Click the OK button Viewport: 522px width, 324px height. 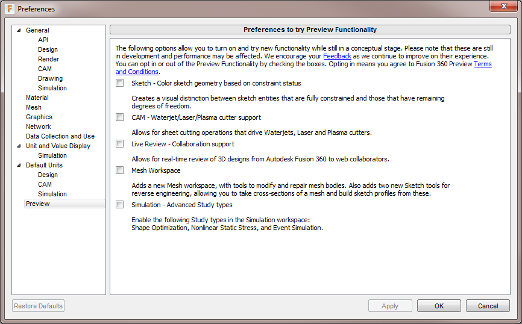coord(439,306)
